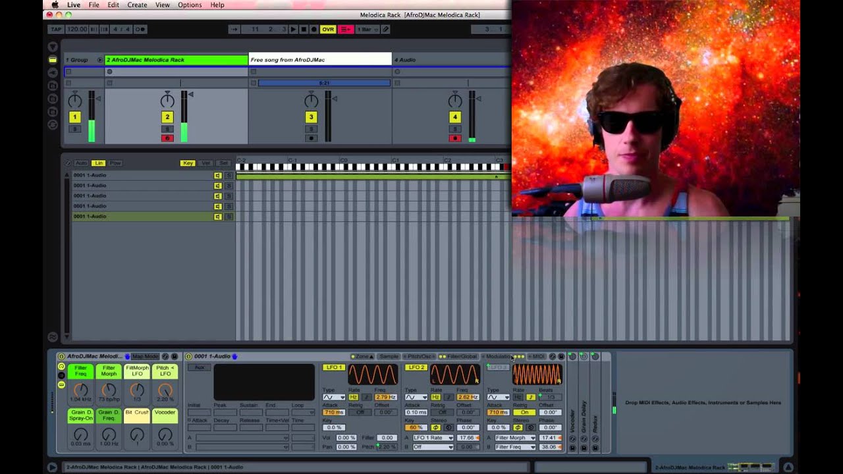
Task: Click the Map Mode button
Action: (x=146, y=357)
